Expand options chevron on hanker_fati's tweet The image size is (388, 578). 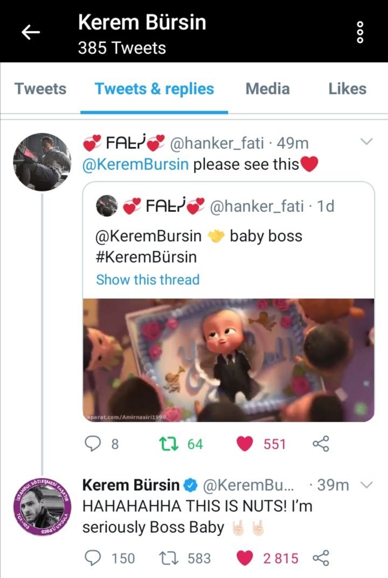click(366, 142)
